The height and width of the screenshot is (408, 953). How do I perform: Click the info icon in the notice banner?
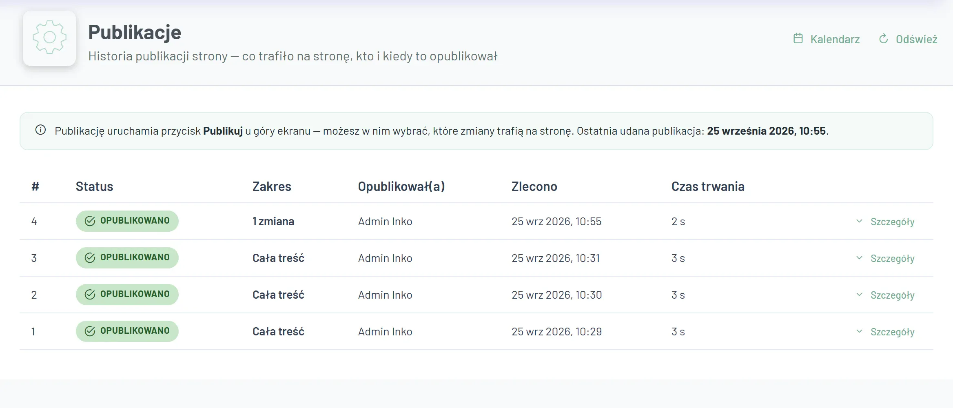(x=40, y=130)
